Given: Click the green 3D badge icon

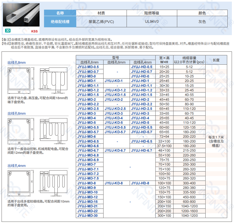Looking at the screenshot, I should pyautogui.click(x=7, y=31).
